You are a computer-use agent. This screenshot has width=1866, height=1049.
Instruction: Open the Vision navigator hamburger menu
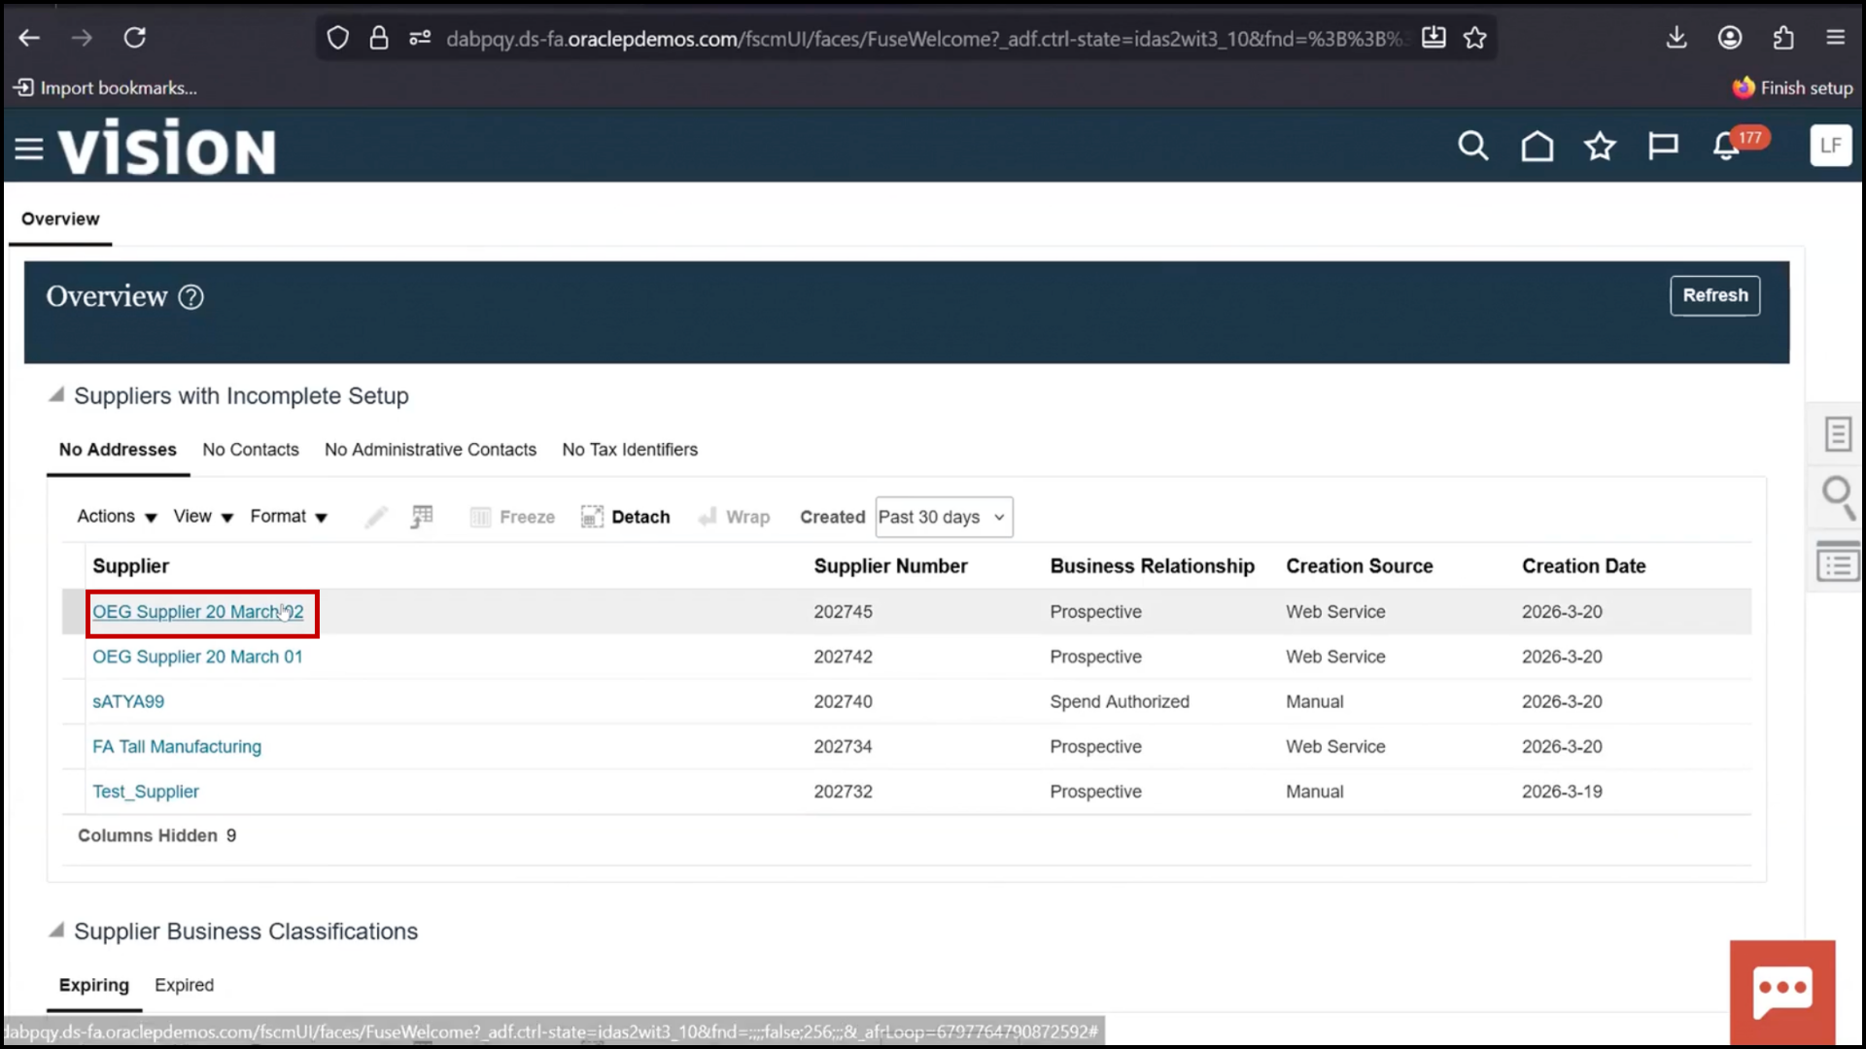29,149
